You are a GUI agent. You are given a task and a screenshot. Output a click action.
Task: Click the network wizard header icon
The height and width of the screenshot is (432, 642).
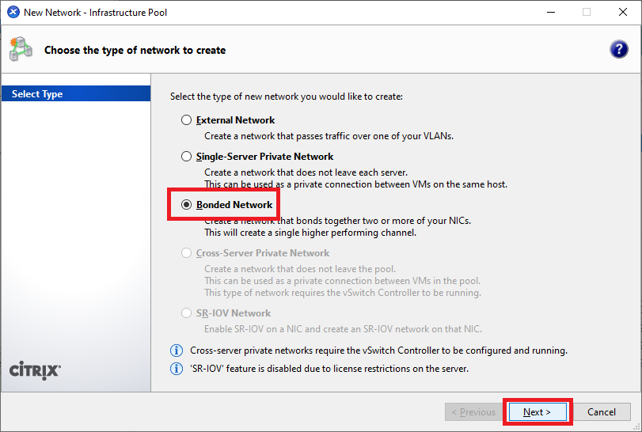pos(21,49)
